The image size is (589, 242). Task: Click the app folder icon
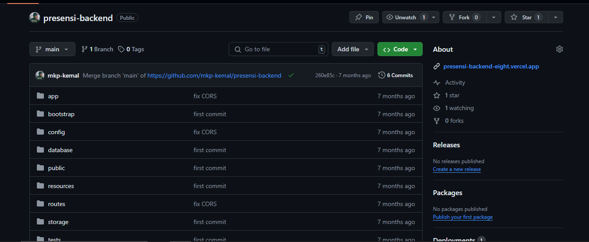[x=40, y=96]
